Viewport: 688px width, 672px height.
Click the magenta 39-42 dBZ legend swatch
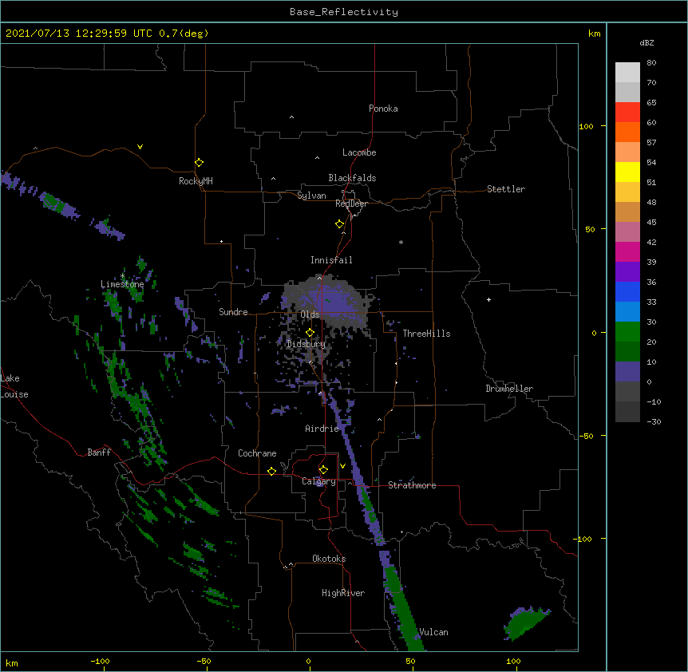[627, 251]
